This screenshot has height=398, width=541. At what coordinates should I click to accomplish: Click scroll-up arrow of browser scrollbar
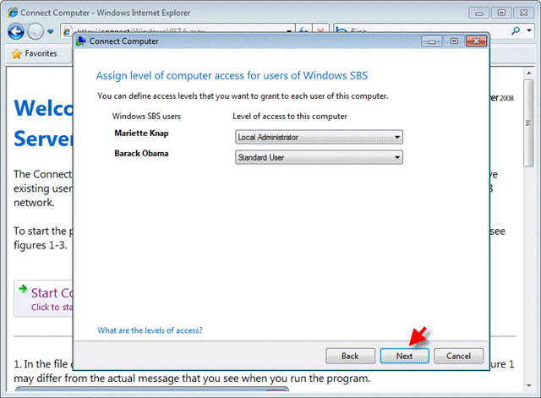click(528, 74)
